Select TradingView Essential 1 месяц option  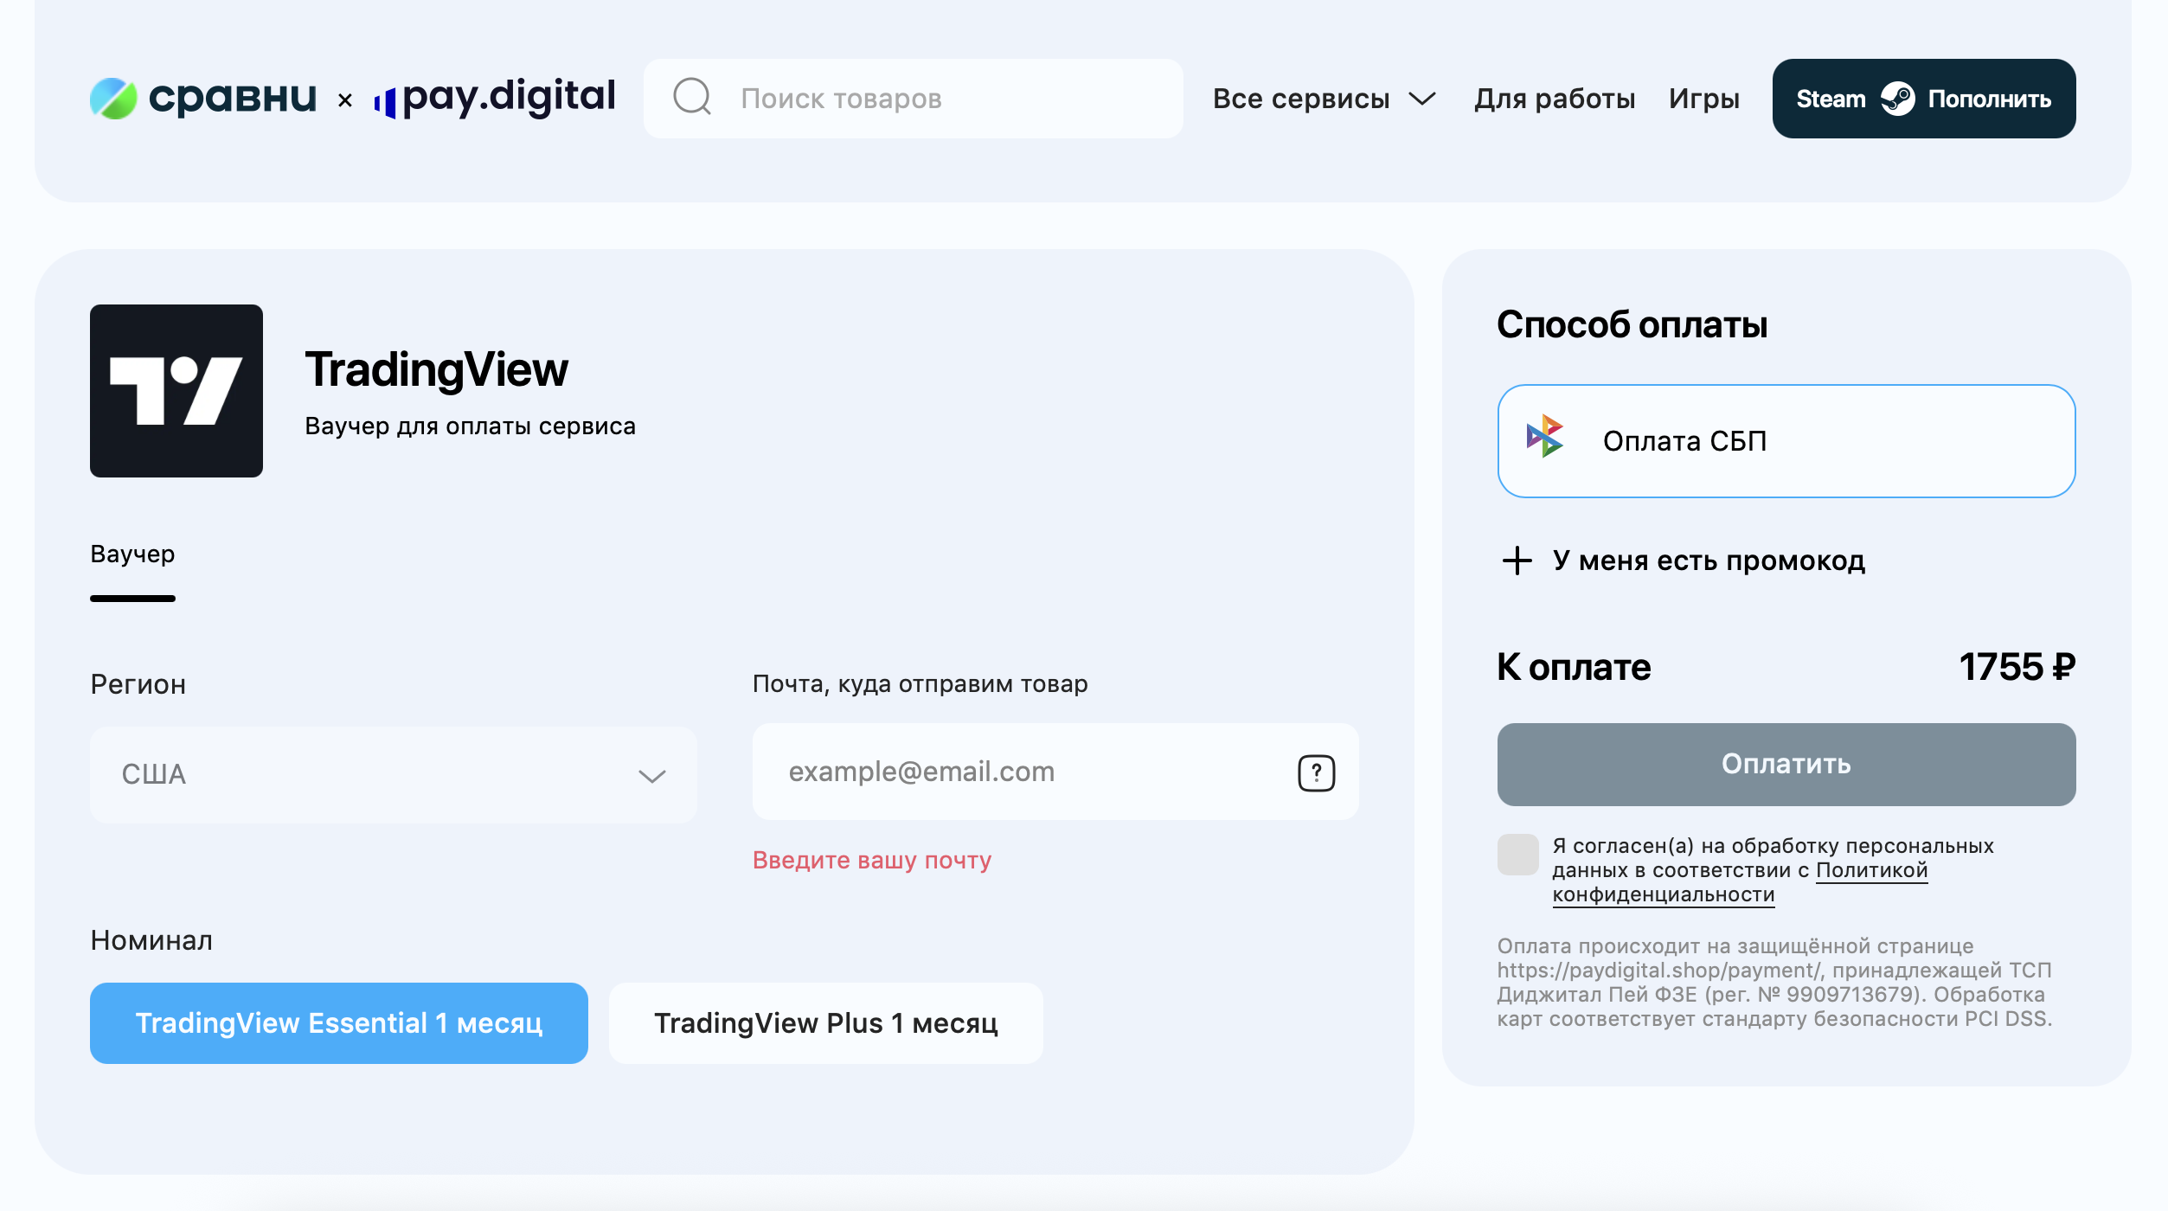coord(338,1023)
